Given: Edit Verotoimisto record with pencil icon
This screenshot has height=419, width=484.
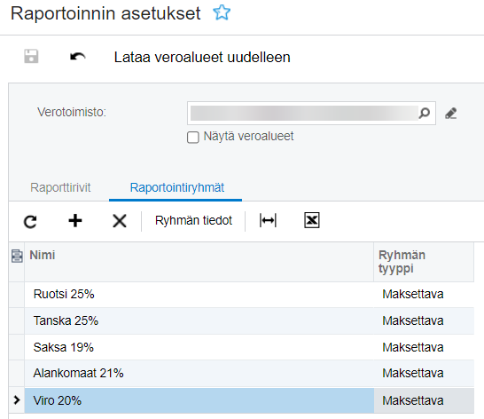Looking at the screenshot, I should (x=450, y=113).
